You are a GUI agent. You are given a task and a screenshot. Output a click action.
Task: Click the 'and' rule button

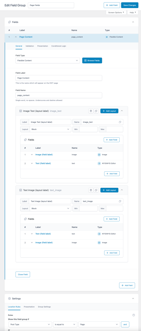[x=125, y=324]
